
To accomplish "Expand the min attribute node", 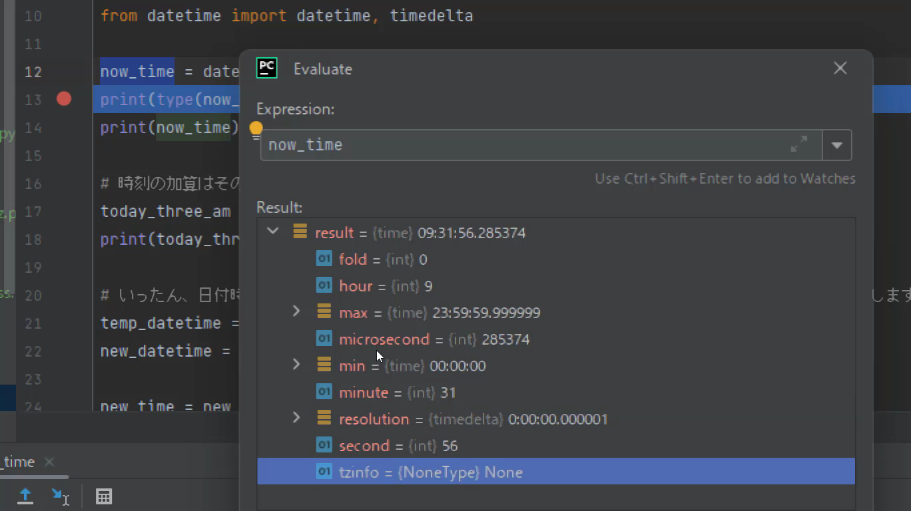I will tap(297, 365).
